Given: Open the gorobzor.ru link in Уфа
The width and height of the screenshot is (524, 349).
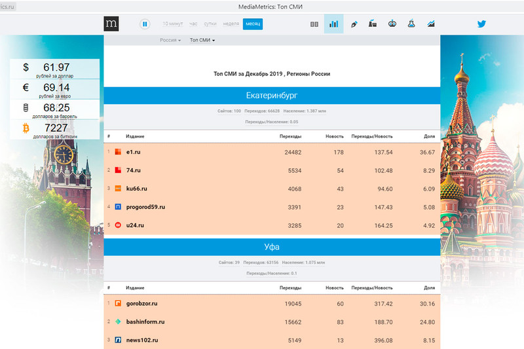Looking at the screenshot, I should click(141, 304).
